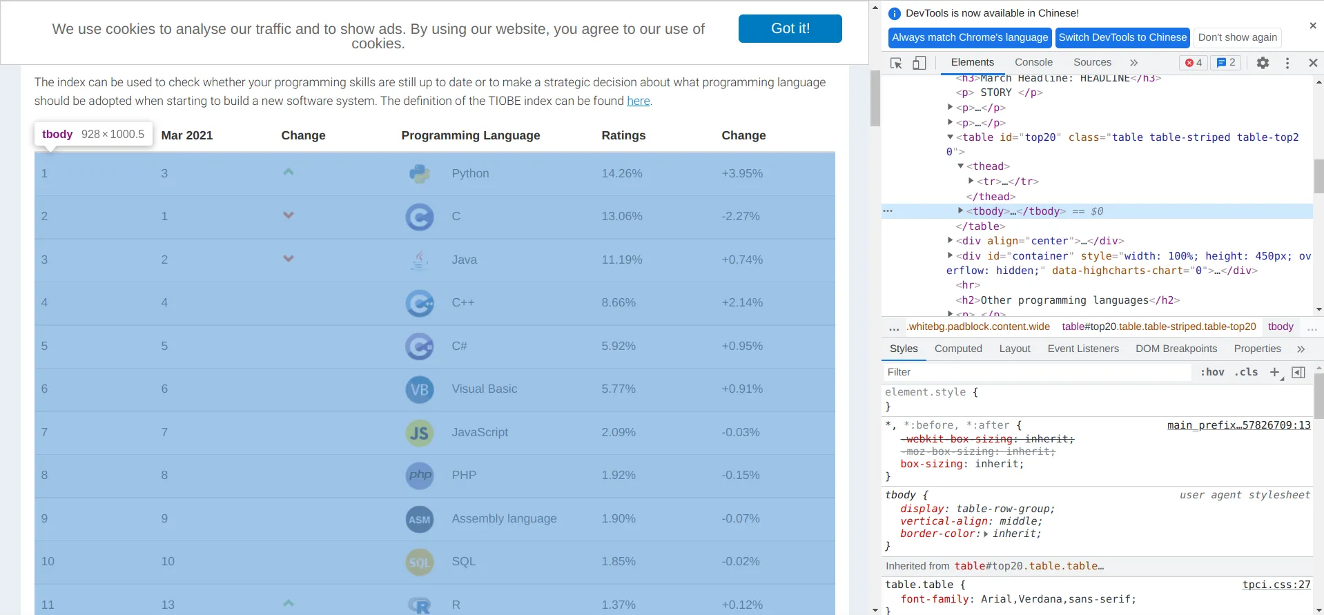Collapse the table#top20 element node
Viewport: 1324px width, 615px height.
[951, 137]
